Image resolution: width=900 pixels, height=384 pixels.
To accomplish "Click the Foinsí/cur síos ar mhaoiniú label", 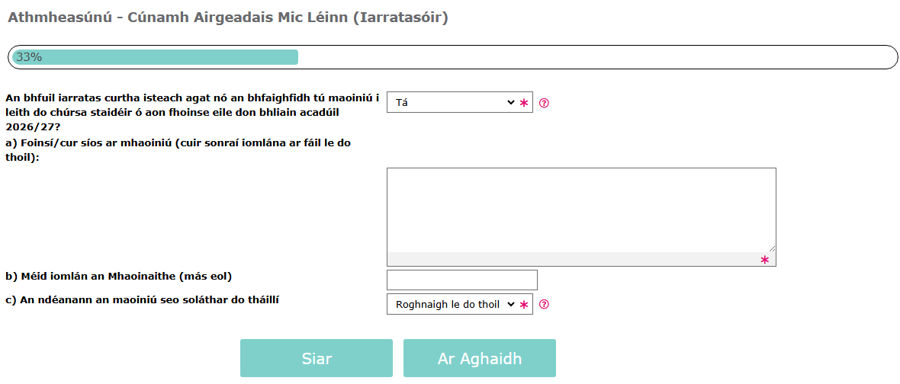I will (178, 150).
